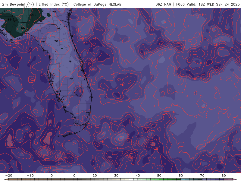The image size is (241, 181).
Task: Click the "College of DuPage NEXLAB" label
Action: pyautogui.click(x=97, y=4)
